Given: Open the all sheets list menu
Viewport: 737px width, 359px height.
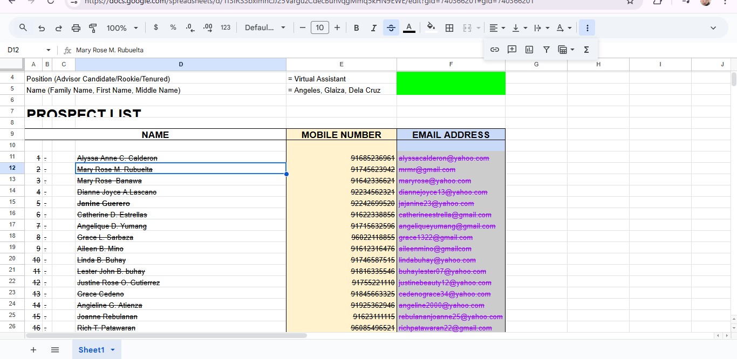Looking at the screenshot, I should [x=55, y=350].
